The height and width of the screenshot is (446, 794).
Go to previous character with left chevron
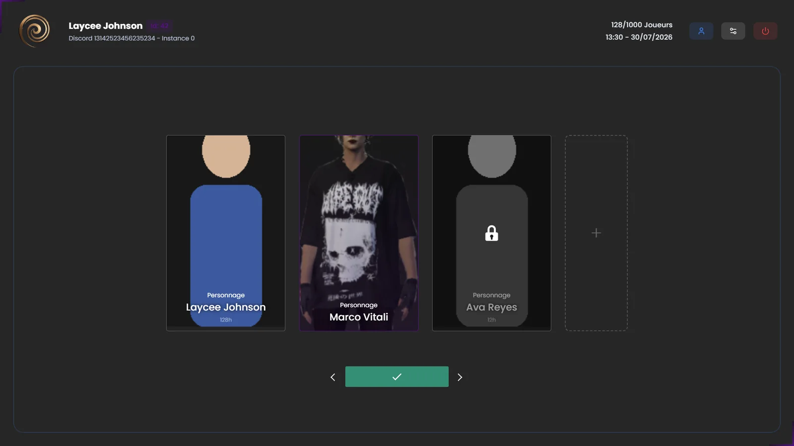pyautogui.click(x=332, y=377)
